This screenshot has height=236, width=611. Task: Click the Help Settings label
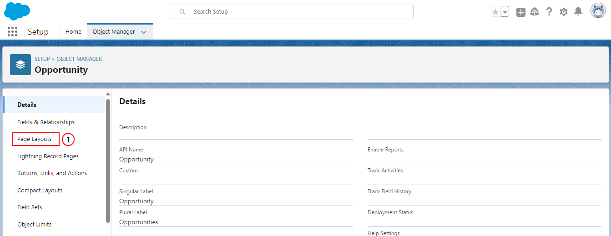tap(384, 233)
